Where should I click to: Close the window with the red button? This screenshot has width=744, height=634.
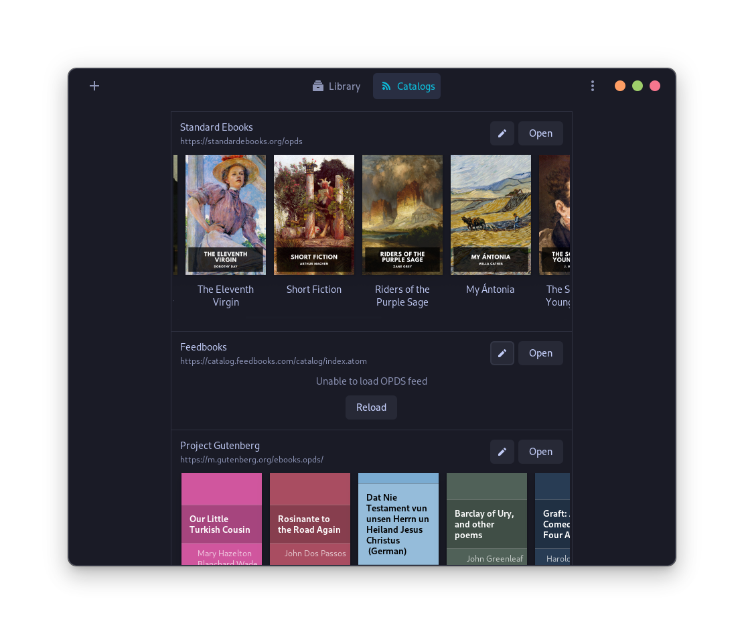(655, 86)
